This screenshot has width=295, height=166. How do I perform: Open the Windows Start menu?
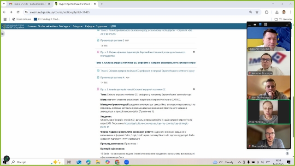pos(5,162)
